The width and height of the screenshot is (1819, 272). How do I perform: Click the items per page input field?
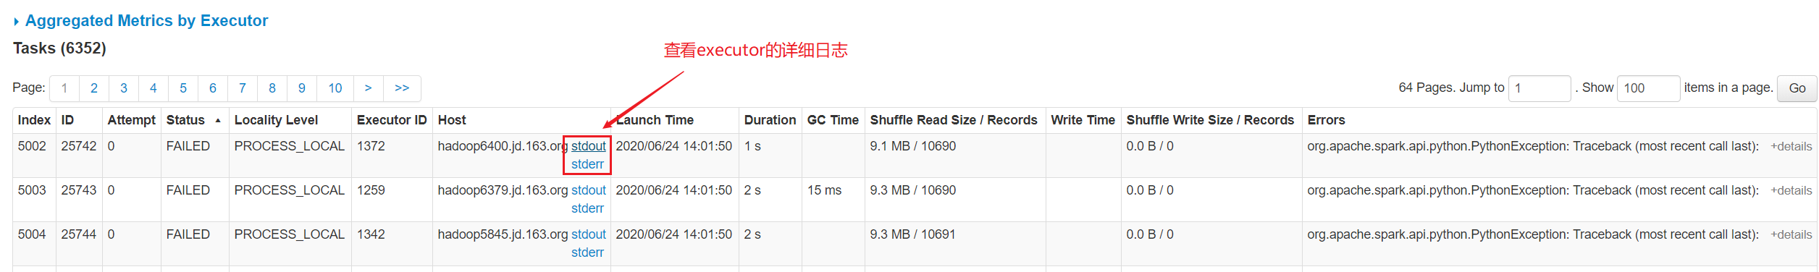(1649, 88)
